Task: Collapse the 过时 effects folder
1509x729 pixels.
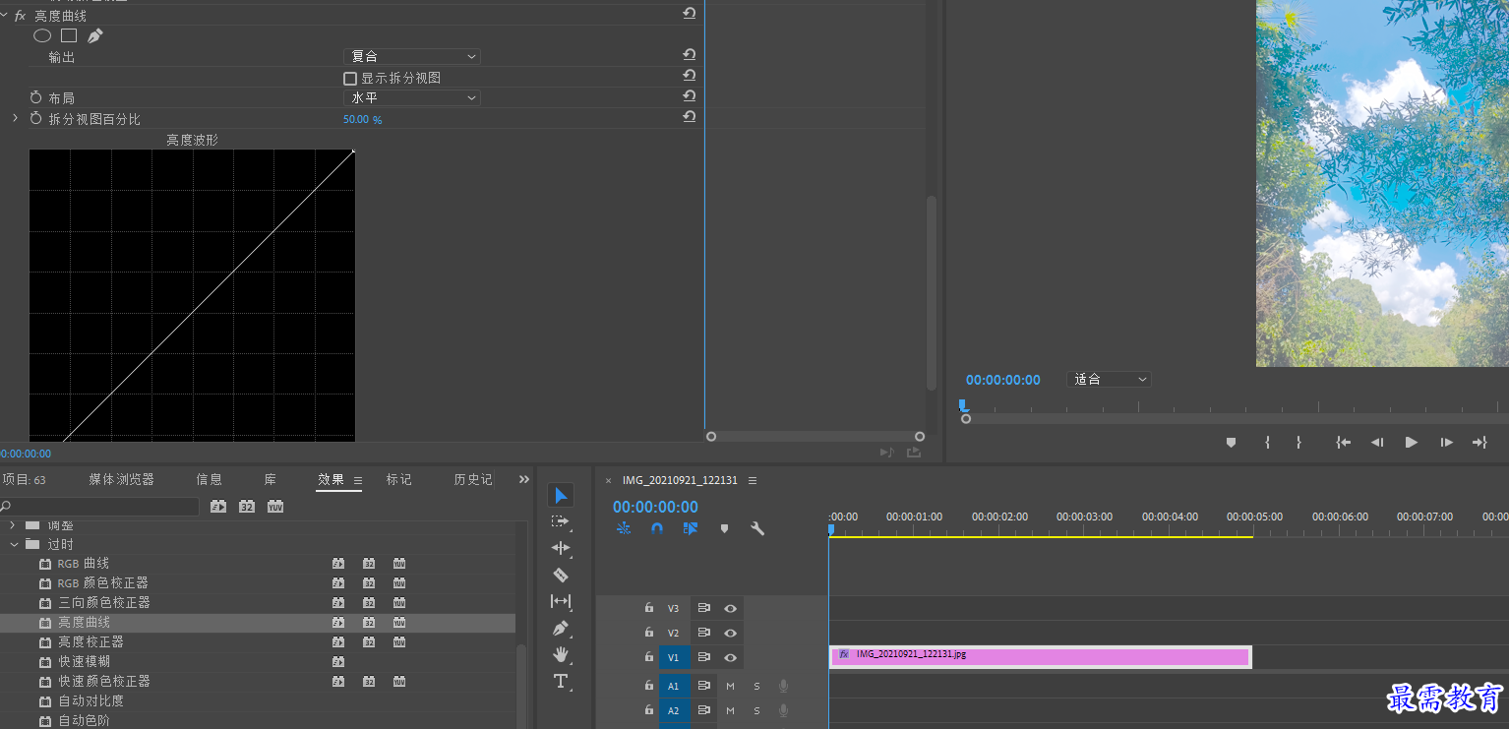Action: tap(15, 544)
